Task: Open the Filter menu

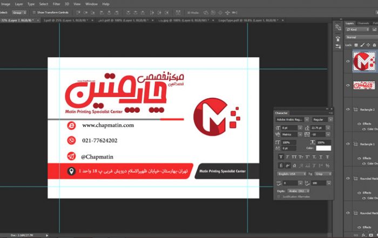Action: pos(56,4)
